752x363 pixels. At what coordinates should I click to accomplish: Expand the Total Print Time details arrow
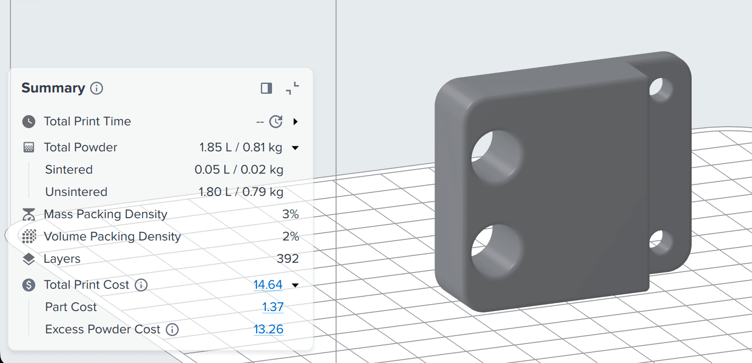coord(296,122)
